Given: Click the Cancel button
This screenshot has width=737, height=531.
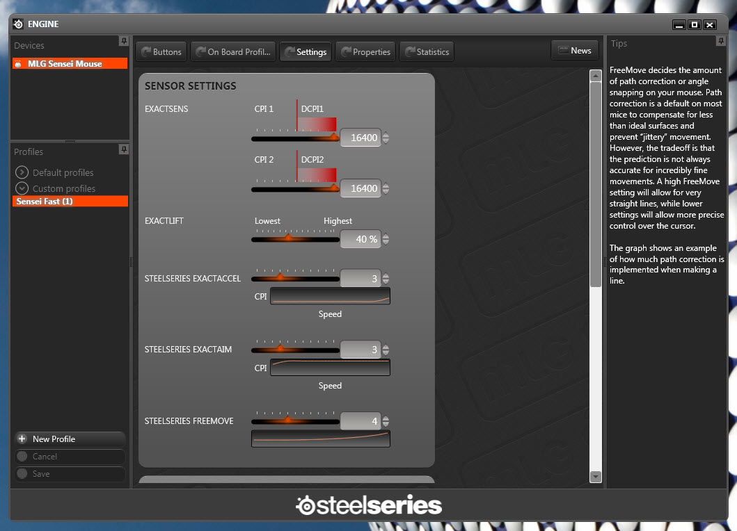Looking at the screenshot, I should pyautogui.click(x=70, y=457).
